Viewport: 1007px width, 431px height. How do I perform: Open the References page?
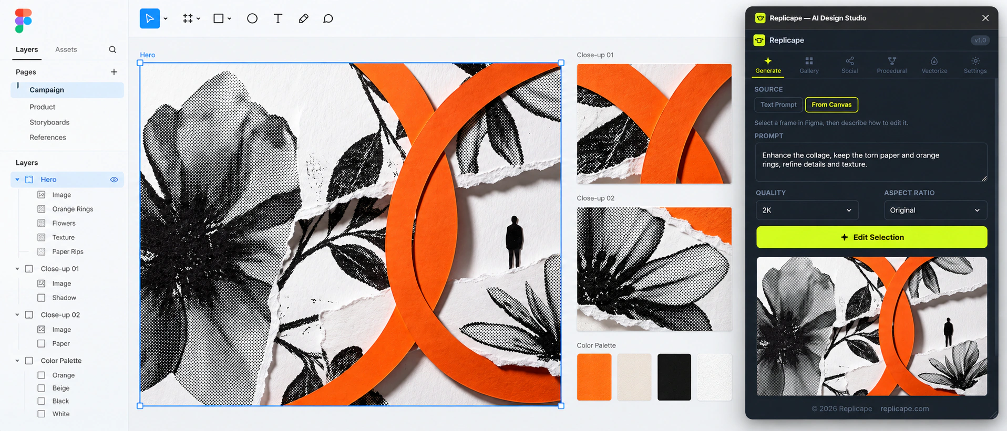tap(48, 138)
